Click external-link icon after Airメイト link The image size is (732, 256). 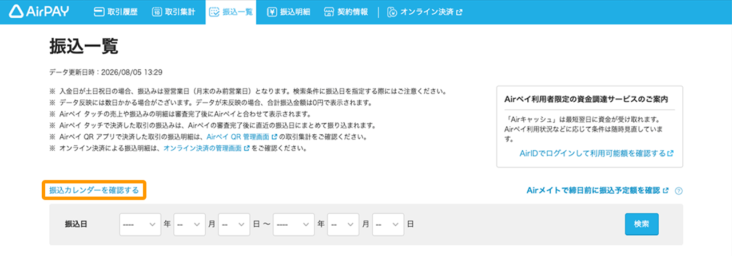[x=666, y=190]
